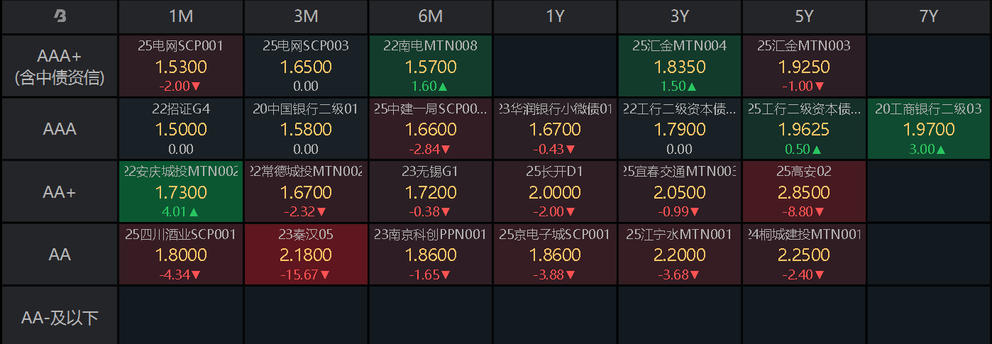The image size is (992, 344).
Task: Select the 1M maturity column header
Action: (x=181, y=16)
